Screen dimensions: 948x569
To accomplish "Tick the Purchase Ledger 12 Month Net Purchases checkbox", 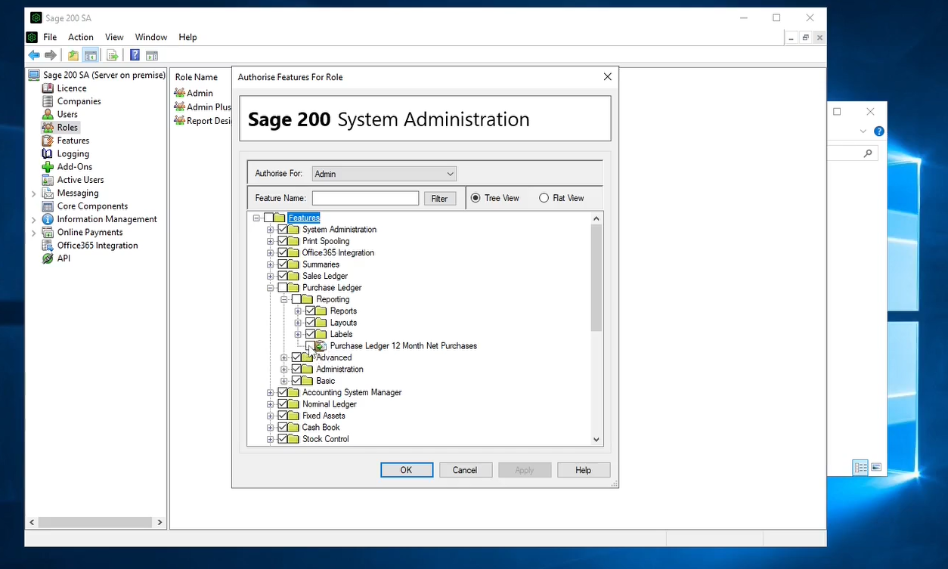I will click(x=310, y=346).
